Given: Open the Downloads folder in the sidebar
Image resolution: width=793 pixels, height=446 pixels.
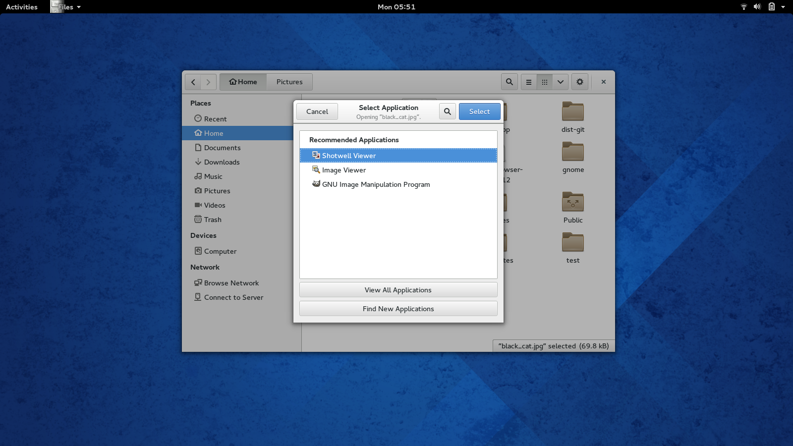Looking at the screenshot, I should 222,162.
